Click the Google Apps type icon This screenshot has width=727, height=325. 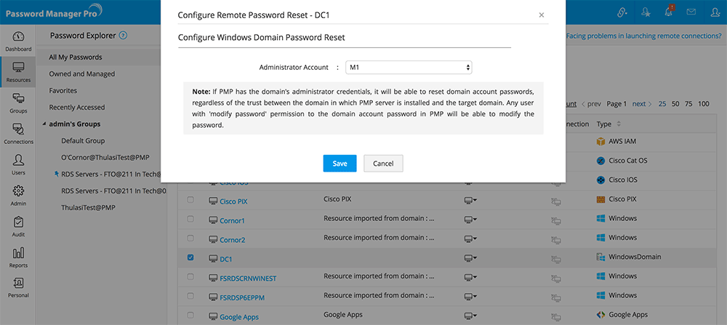601,315
